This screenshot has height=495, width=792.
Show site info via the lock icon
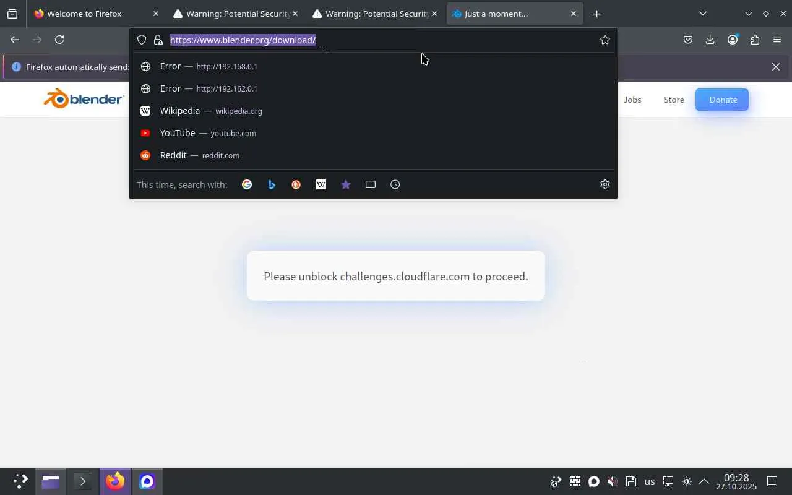[158, 40]
